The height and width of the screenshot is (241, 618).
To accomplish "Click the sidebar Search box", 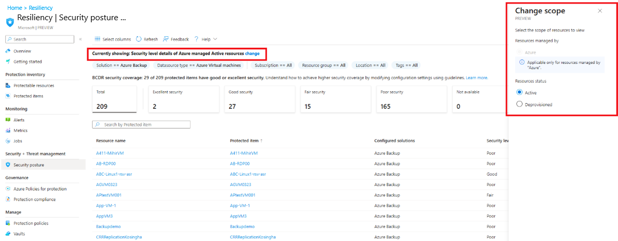I will click(40, 39).
